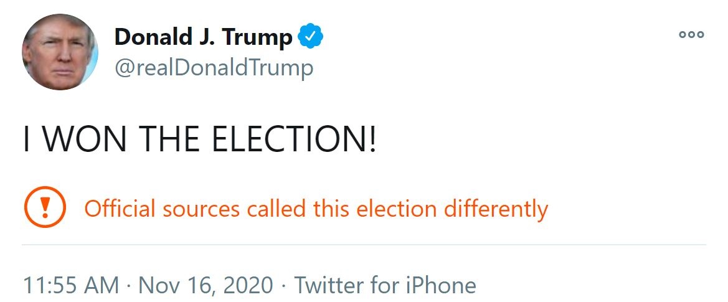728x302 pixels.
Task: Click the blue verified checkmark badge
Action: pos(310,37)
